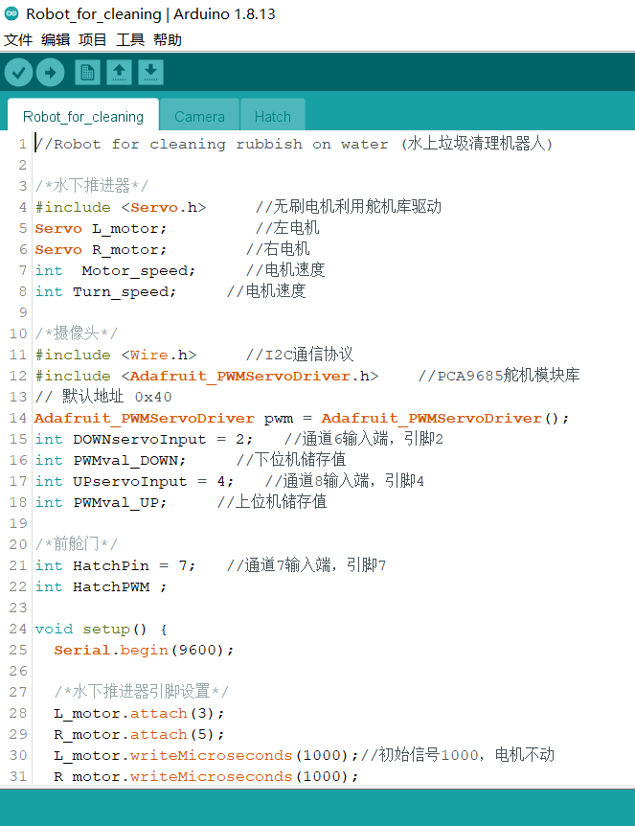The width and height of the screenshot is (635, 826).
Task: Switch to the Camera tab
Action: (199, 116)
